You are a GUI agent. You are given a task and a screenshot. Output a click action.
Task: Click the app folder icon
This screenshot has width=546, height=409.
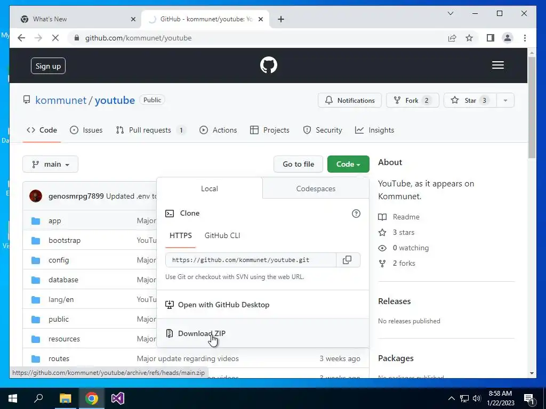pos(36,221)
